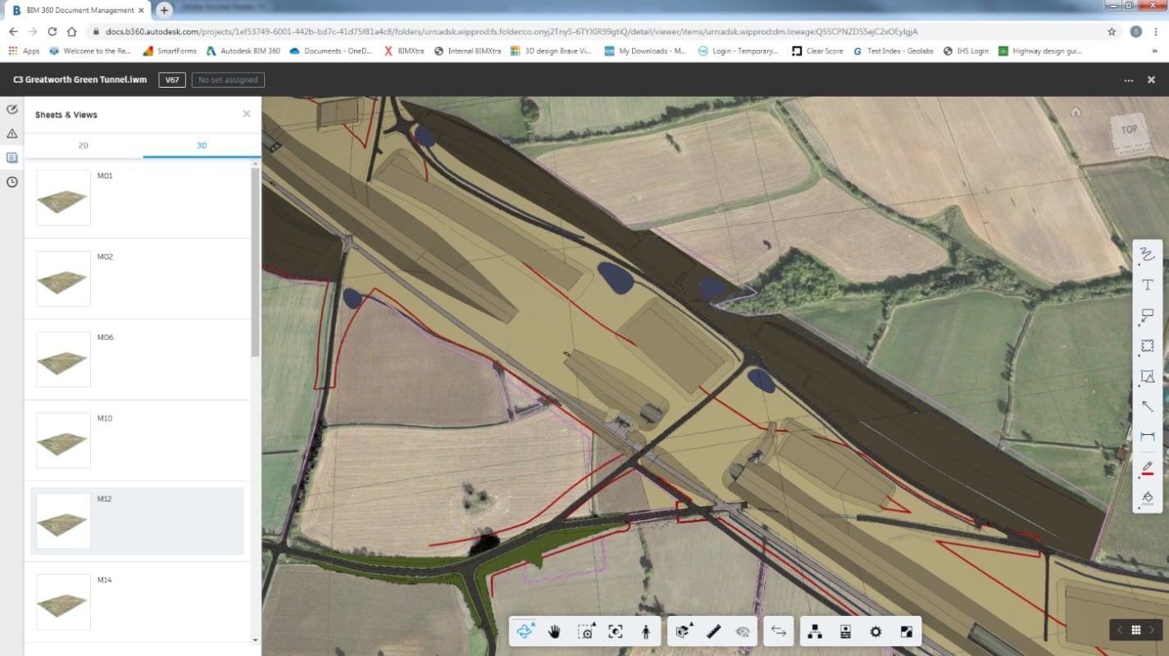Open version history clock icon
The width and height of the screenshot is (1169, 656).
11,182
